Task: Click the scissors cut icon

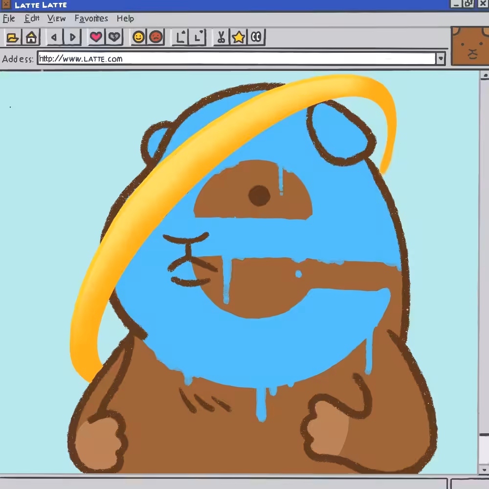Action: click(221, 38)
